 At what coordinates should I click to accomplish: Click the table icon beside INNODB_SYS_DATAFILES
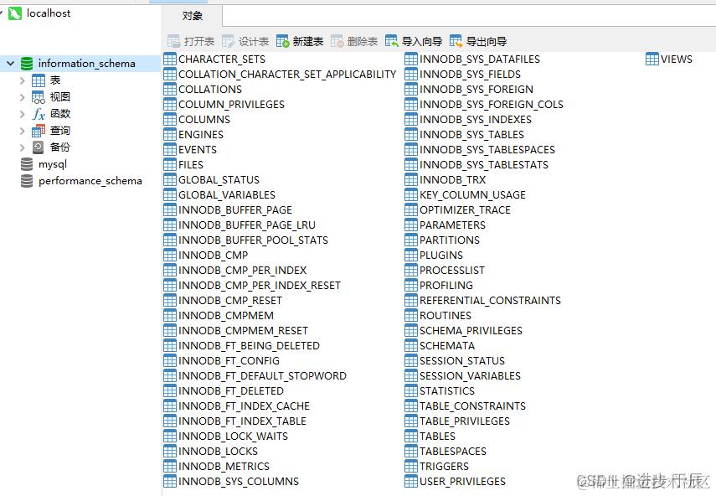pyautogui.click(x=411, y=59)
